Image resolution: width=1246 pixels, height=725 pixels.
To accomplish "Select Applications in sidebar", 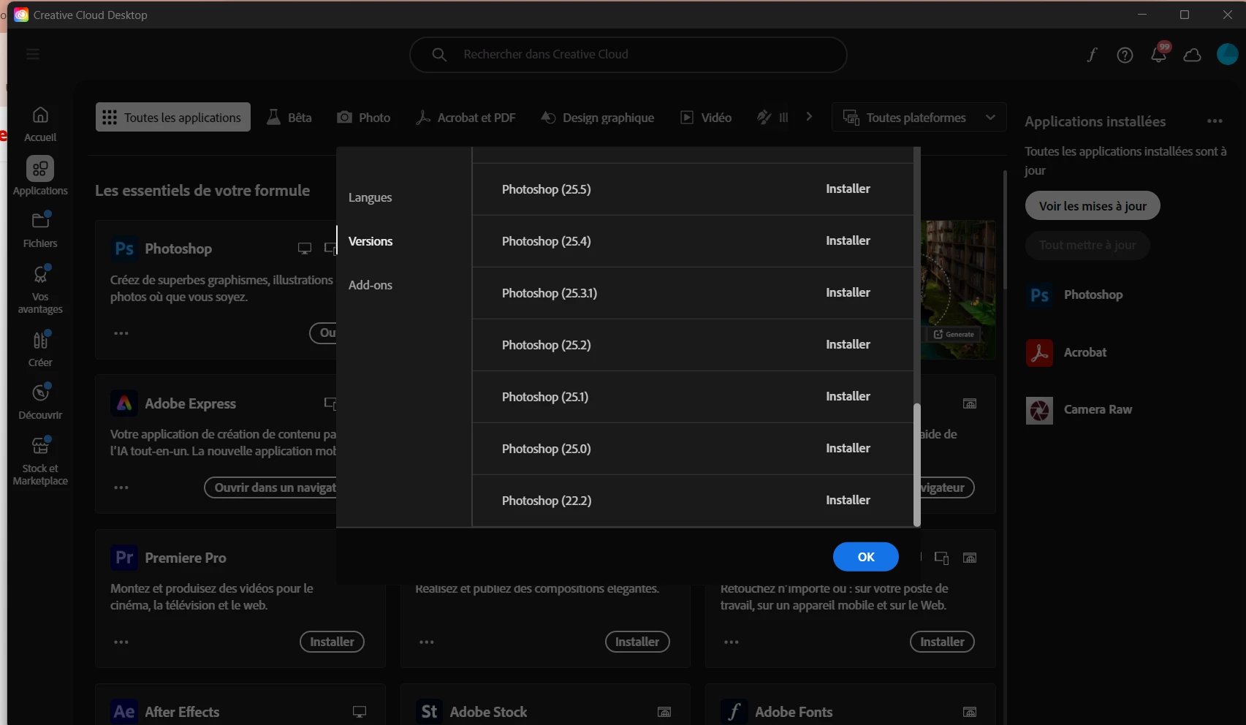I will pos(40,177).
